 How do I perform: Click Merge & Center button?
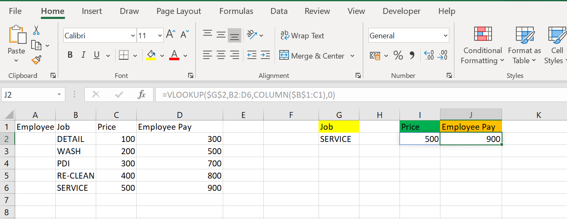[312, 56]
